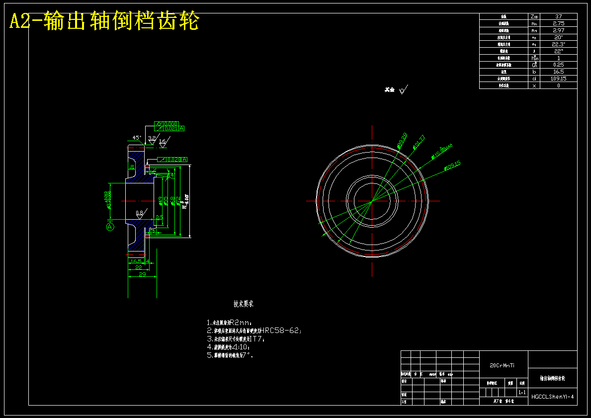Screen dimensions: 591x418
Task: Click the "b" symbol cell in the table
Action: pyautogui.click(x=534, y=72)
